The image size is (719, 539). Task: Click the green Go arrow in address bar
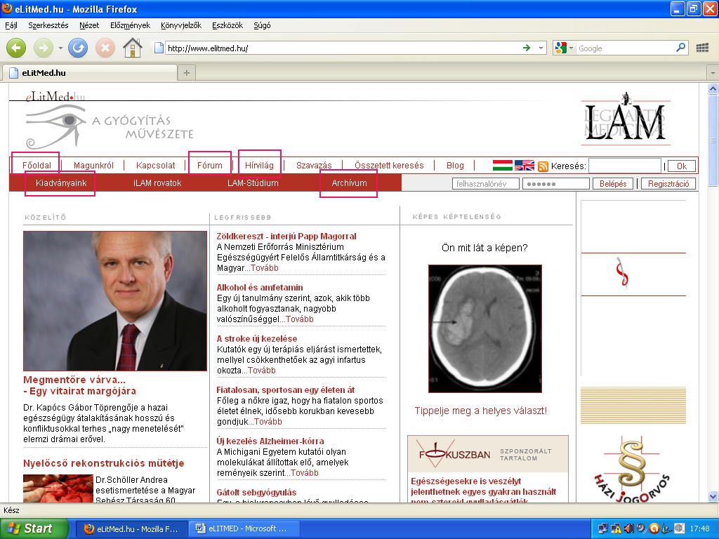pos(527,48)
